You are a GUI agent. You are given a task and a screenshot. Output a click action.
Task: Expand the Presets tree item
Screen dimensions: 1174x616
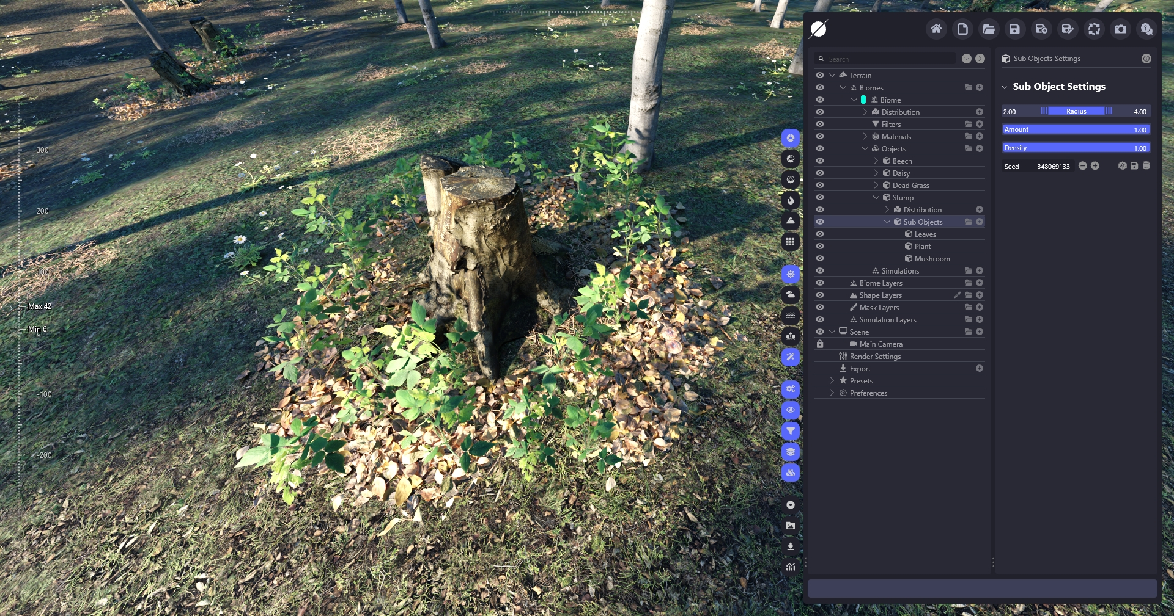[832, 381]
